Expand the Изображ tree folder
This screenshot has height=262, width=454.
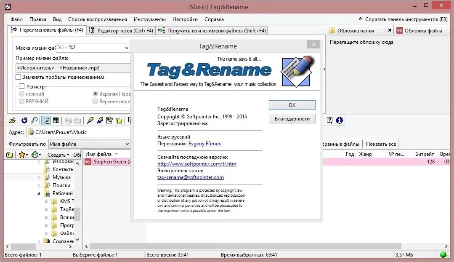pyautogui.click(x=39, y=161)
